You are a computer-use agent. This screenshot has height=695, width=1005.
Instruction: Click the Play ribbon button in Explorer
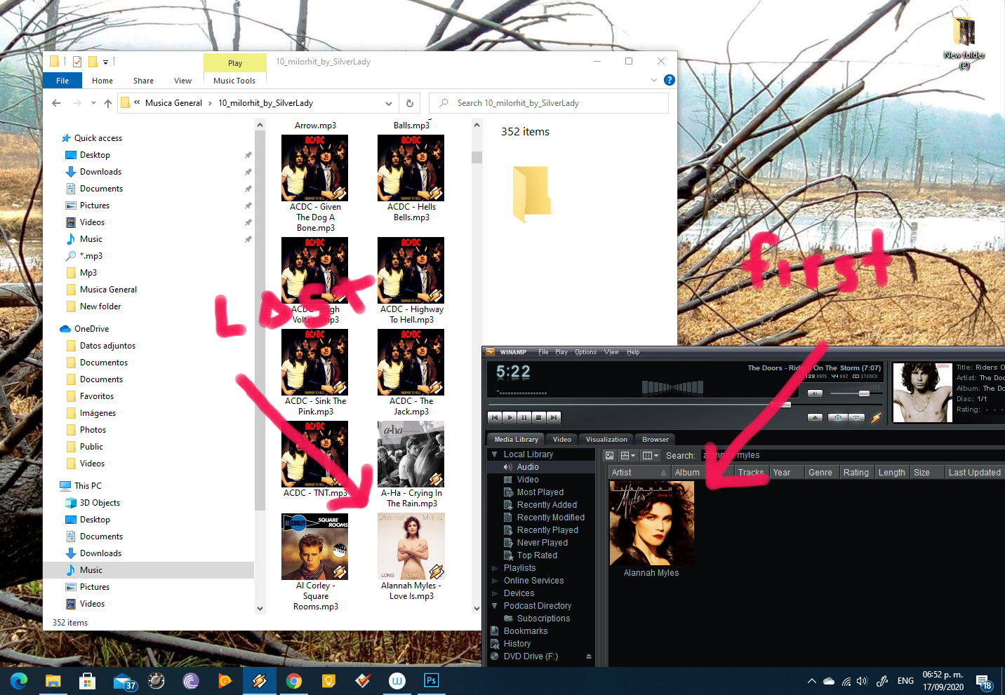pyautogui.click(x=234, y=62)
